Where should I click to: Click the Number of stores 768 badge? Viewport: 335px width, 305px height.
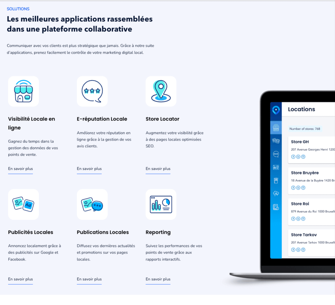[x=305, y=129]
